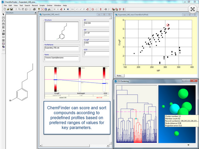Image resolution: width=199 pixels, height=149 pixels.
Task: Click the form's horizontal scrollbar
Action: (x=74, y=146)
